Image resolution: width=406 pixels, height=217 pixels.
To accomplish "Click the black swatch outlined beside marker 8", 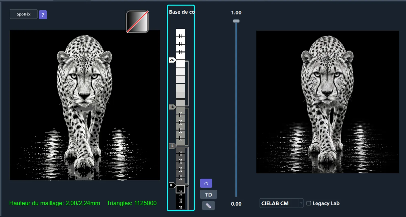I will tap(180, 189).
